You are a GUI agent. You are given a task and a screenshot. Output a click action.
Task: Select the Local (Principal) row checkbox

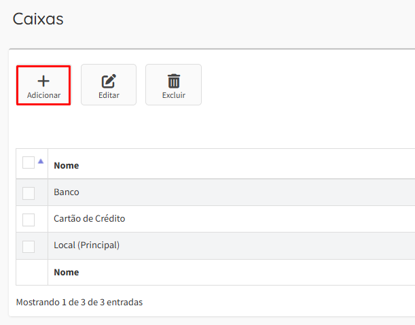coord(29,246)
